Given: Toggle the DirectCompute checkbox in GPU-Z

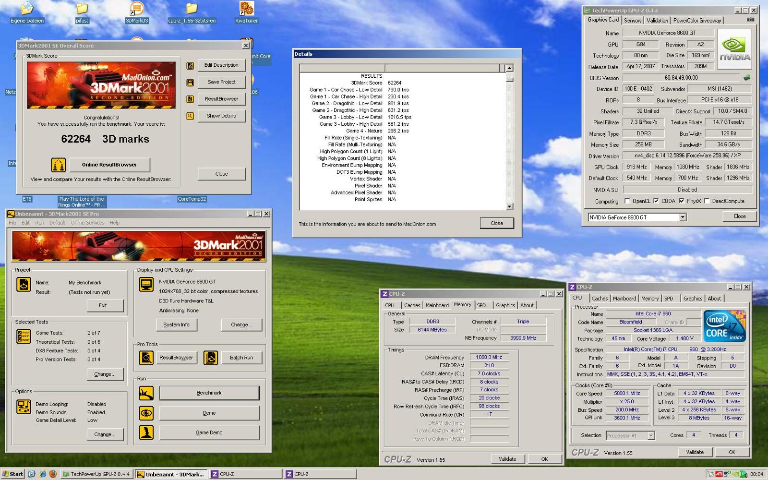Looking at the screenshot, I should 707,201.
